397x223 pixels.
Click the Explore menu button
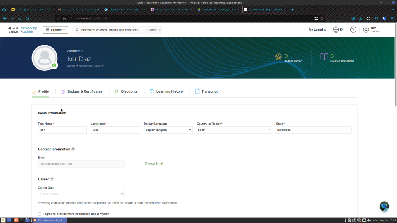[x=55, y=30]
